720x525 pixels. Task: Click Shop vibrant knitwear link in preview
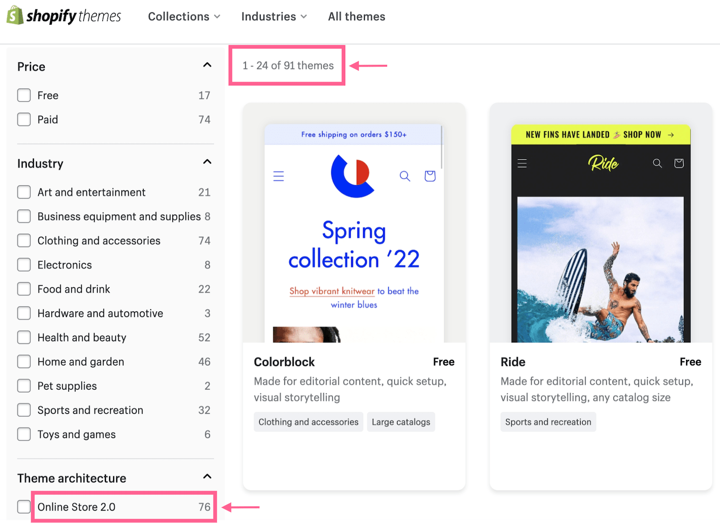332,291
